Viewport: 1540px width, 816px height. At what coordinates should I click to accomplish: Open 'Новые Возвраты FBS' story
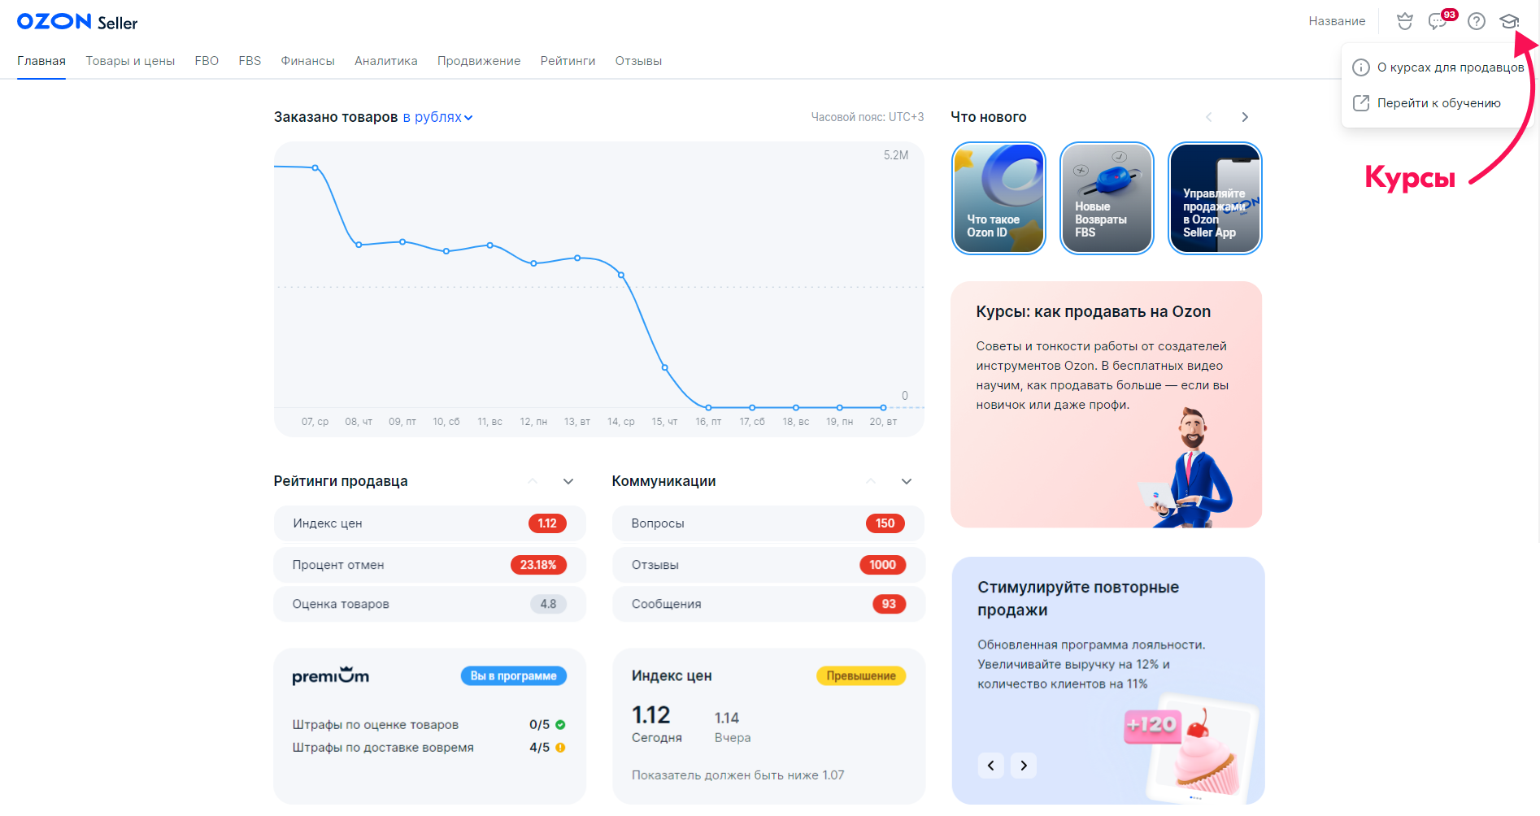click(1107, 198)
